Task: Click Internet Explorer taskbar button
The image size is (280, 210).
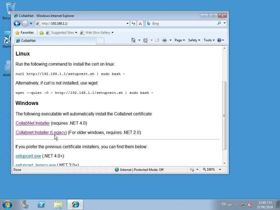Action: tap(75, 205)
